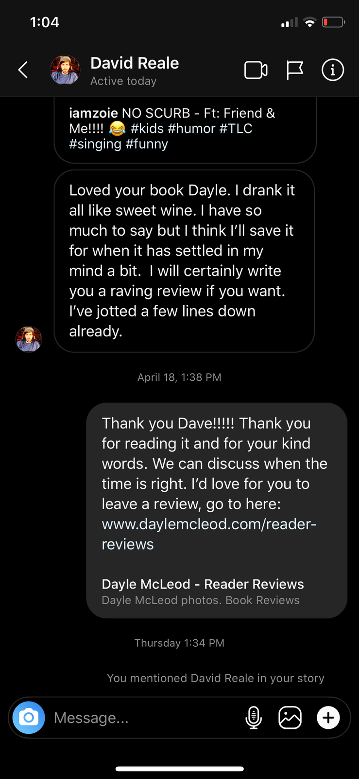The width and height of the screenshot is (359, 779).
Task: Tap the iamzoie shared post caption
Action: pyautogui.click(x=172, y=129)
